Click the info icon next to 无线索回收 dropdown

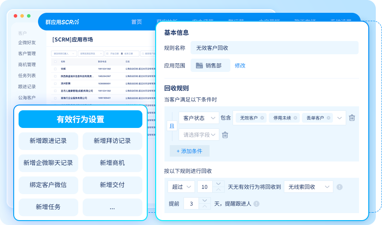coord(340,187)
